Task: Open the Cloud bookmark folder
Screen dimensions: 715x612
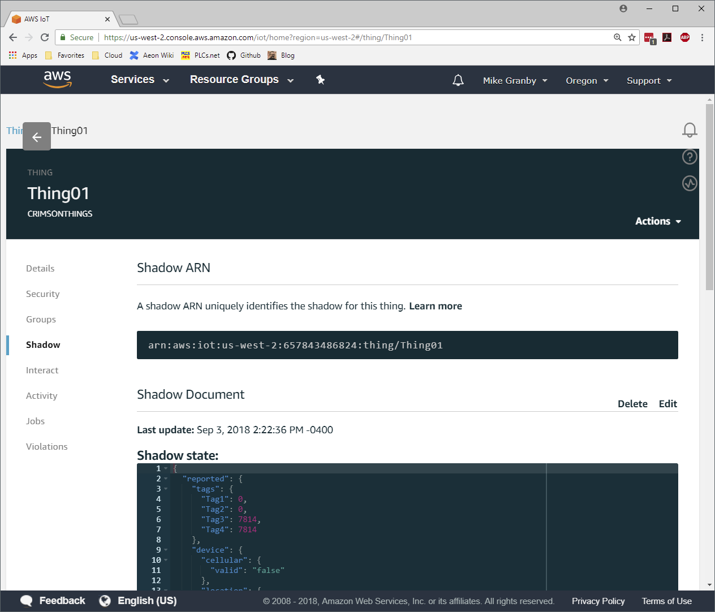Action: 107,55
